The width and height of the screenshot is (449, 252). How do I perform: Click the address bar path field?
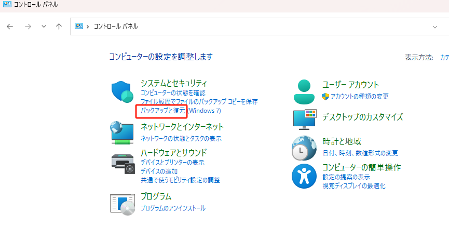260,26
